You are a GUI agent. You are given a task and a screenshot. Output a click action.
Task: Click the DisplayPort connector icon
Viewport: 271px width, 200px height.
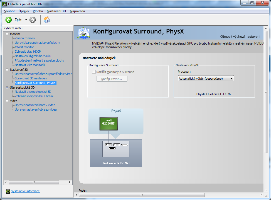112,149
